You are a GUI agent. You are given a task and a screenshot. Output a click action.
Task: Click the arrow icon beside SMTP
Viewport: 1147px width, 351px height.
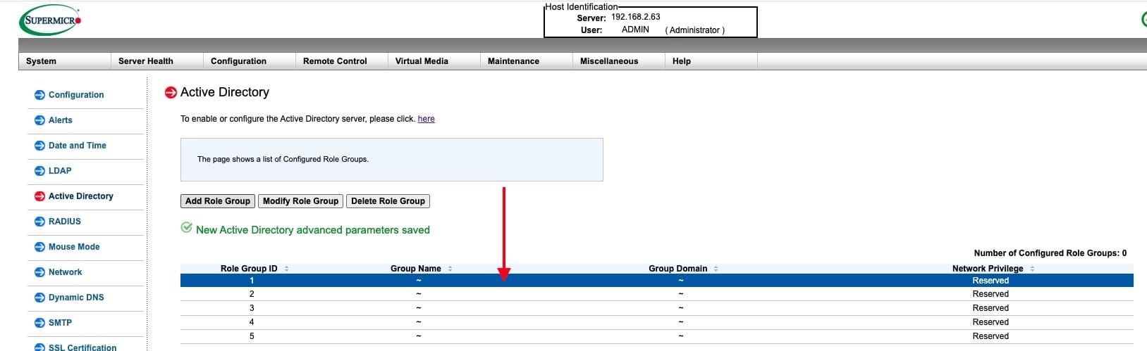point(39,323)
